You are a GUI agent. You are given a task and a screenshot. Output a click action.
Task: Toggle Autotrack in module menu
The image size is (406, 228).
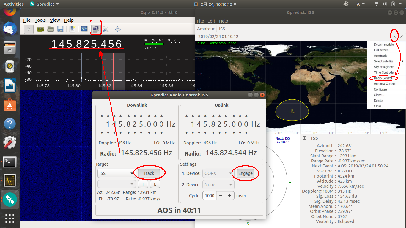380,56
